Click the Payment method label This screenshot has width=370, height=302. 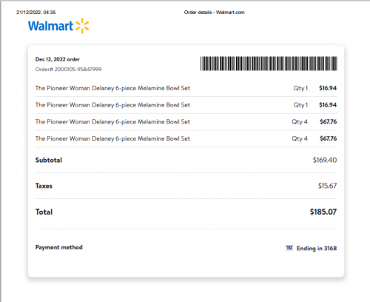59,247
